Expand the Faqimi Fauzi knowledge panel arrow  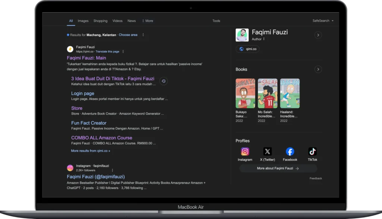pyautogui.click(x=318, y=35)
